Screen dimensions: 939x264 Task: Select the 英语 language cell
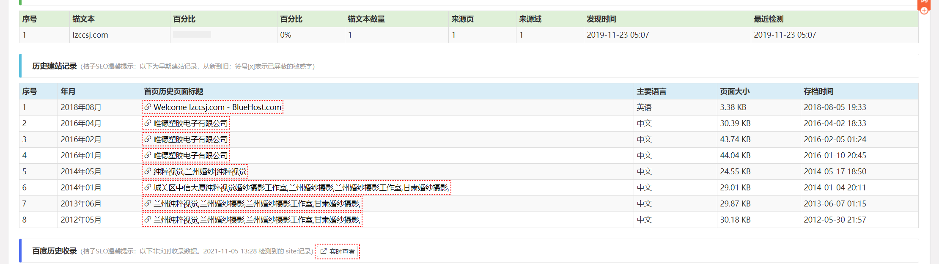coord(675,107)
